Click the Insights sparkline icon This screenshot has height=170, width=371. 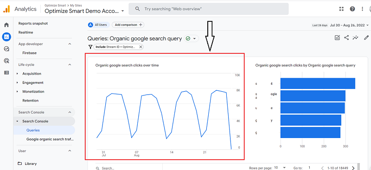(355, 38)
